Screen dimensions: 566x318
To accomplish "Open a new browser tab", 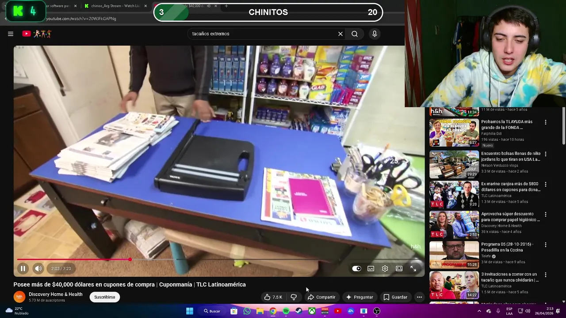I will (226, 6).
